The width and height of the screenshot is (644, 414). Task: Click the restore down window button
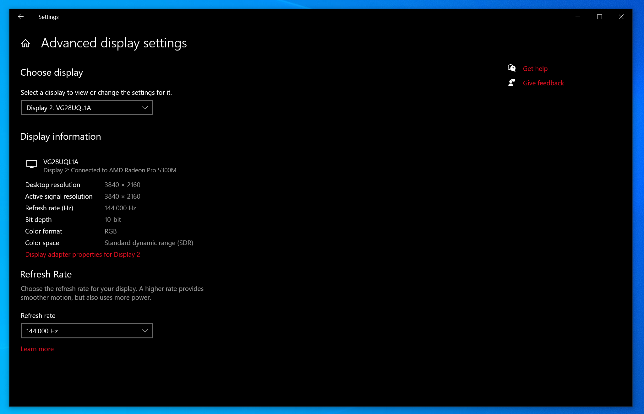coord(599,16)
